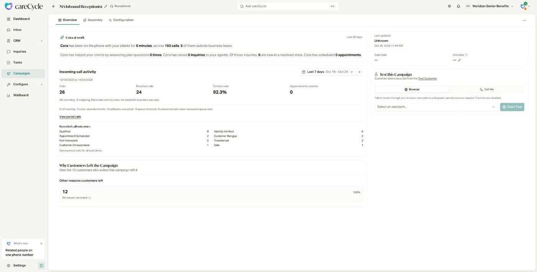This screenshot has height=272, width=537.
Task: Switch to the Overview tab
Action: click(68, 20)
